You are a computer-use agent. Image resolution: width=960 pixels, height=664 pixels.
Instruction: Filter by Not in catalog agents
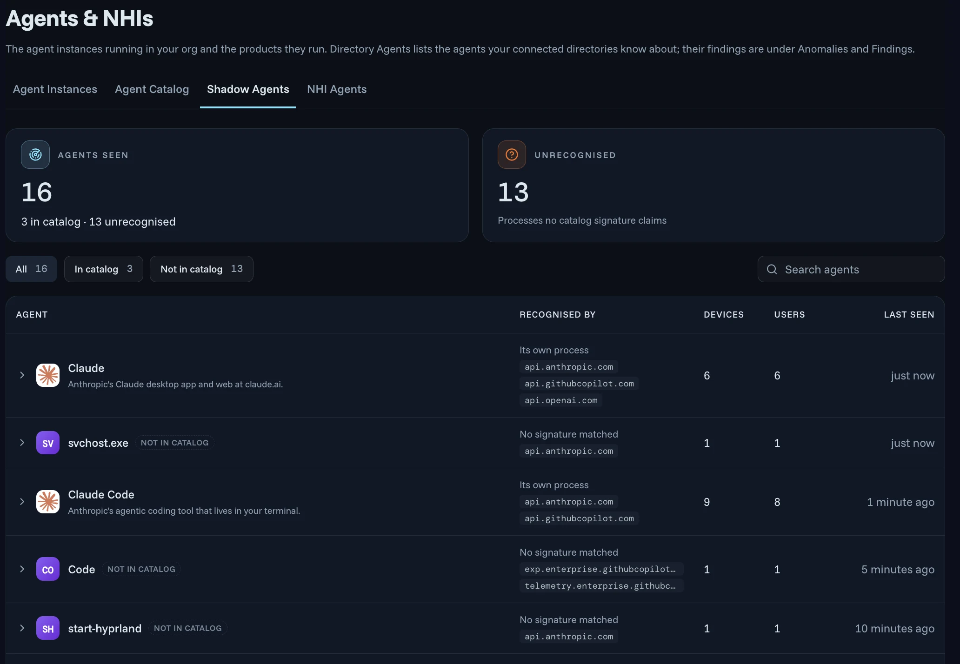point(201,269)
